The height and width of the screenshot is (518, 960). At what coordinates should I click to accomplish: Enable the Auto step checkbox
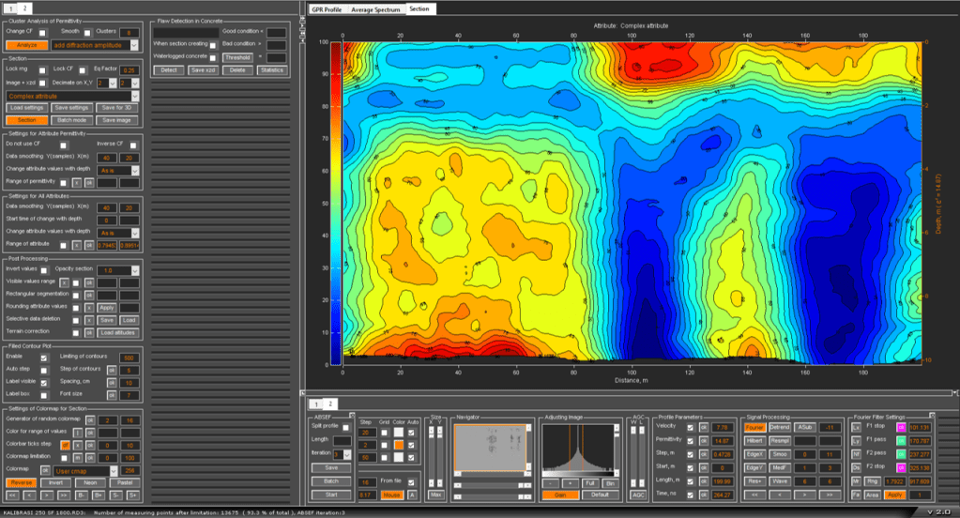click(x=43, y=370)
